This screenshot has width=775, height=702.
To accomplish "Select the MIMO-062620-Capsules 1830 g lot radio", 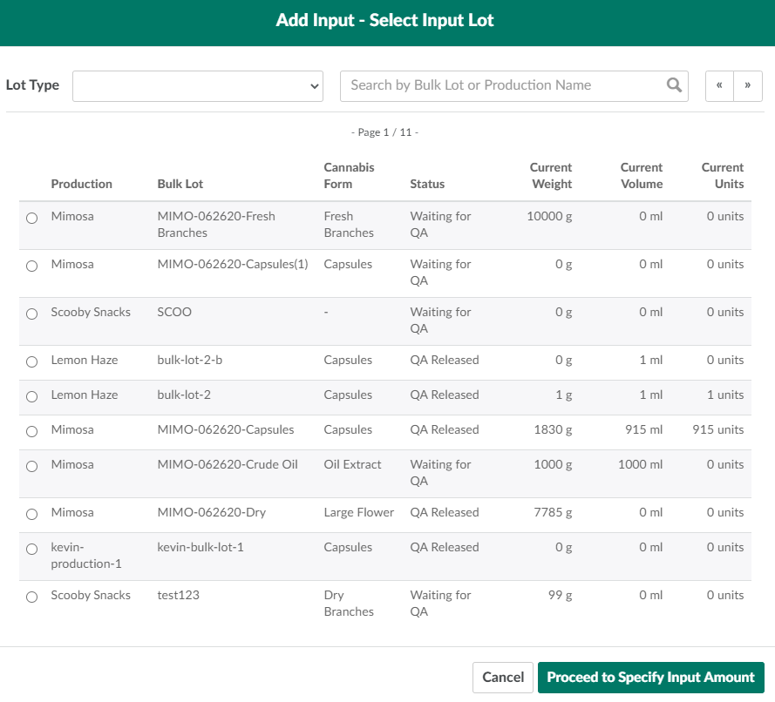I will pos(32,432).
